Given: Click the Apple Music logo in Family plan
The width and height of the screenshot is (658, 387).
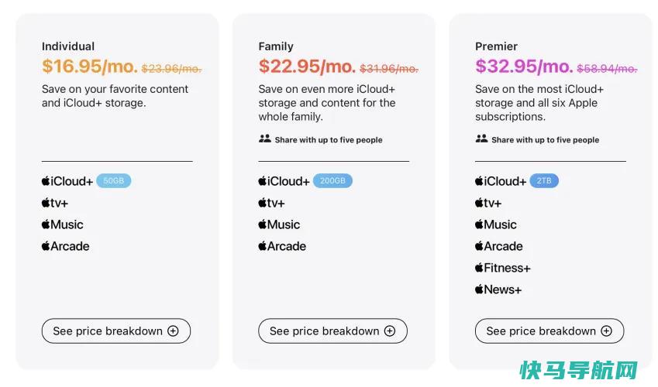Looking at the screenshot, I should 279,224.
